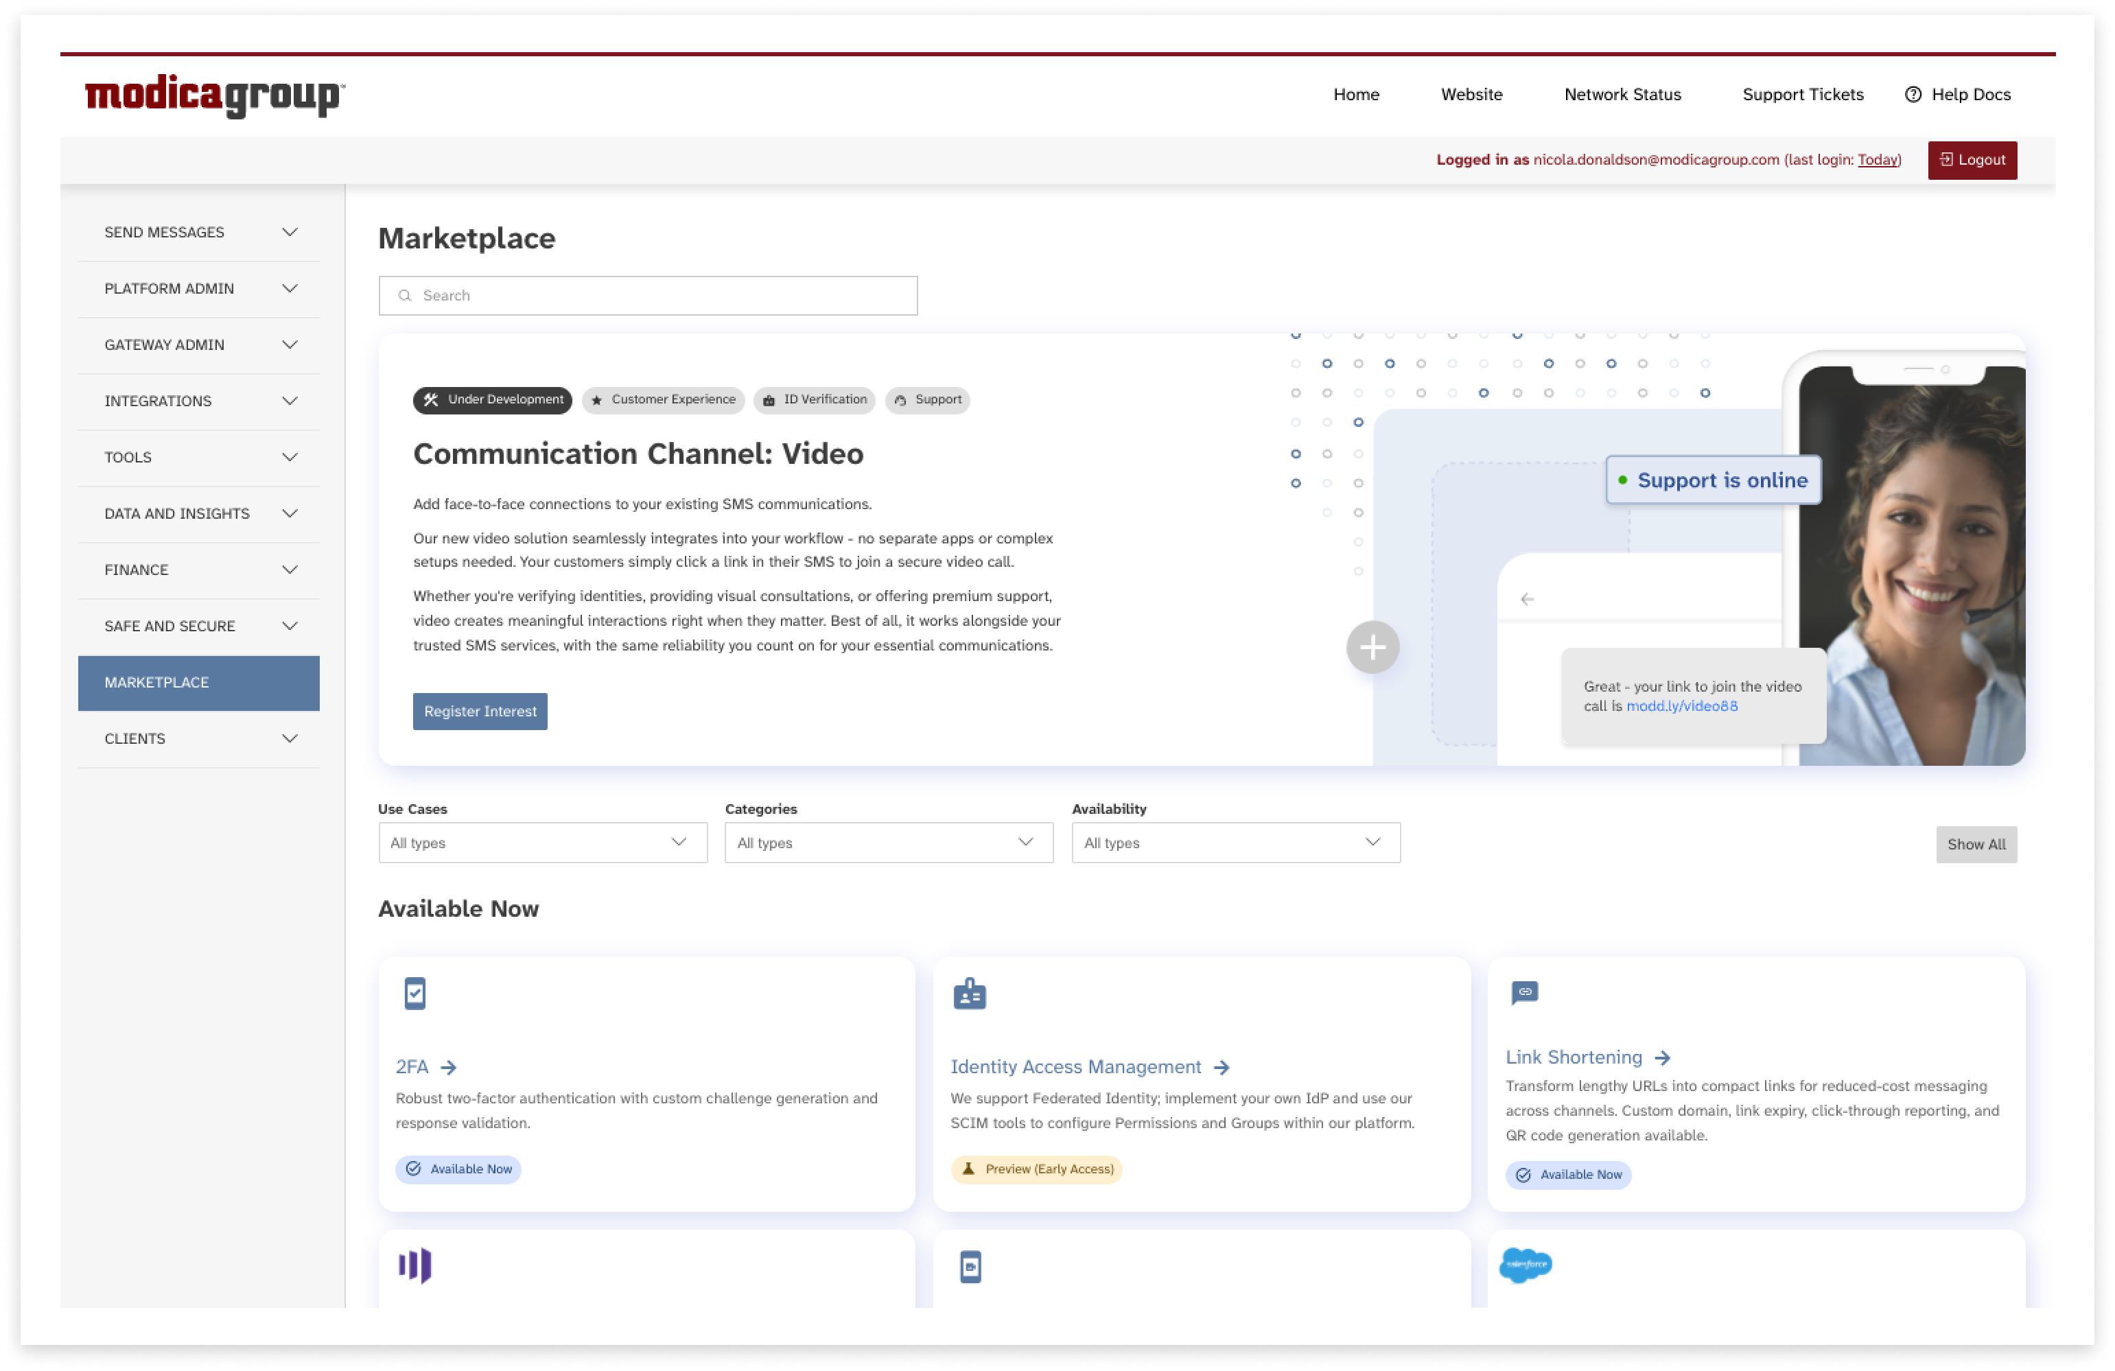Click the plus circle on the video banner
Screen dimensions: 2115x1371
click(1372, 647)
